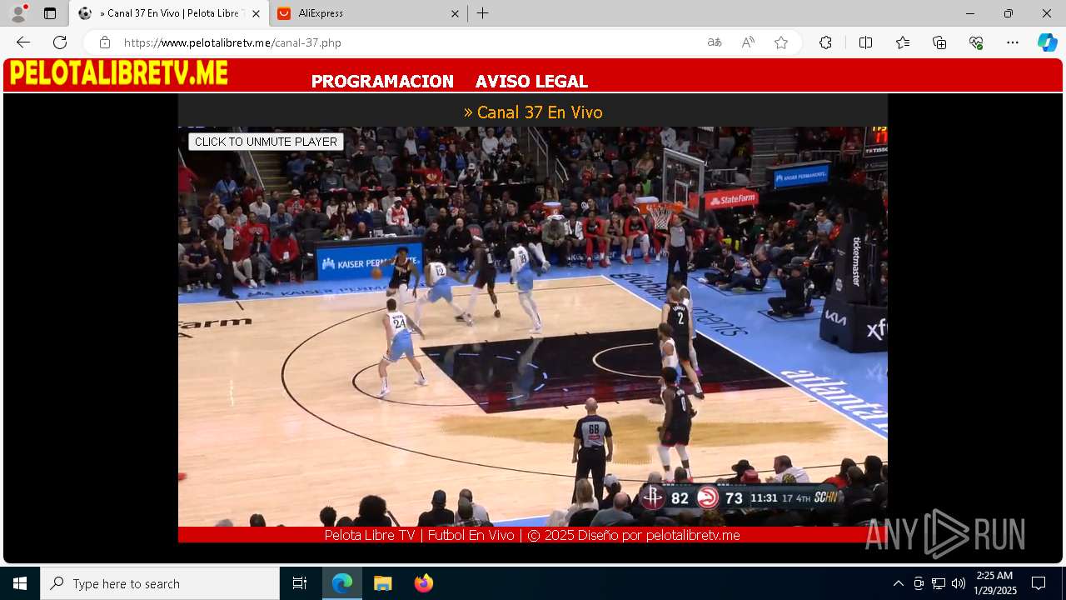The height and width of the screenshot is (600, 1066).
Task: Launch Firefox from the taskbar
Action: [423, 583]
